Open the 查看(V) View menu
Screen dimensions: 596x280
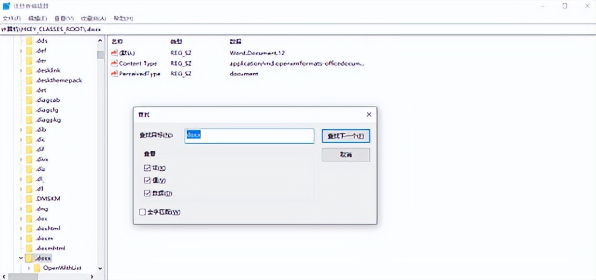(x=63, y=18)
